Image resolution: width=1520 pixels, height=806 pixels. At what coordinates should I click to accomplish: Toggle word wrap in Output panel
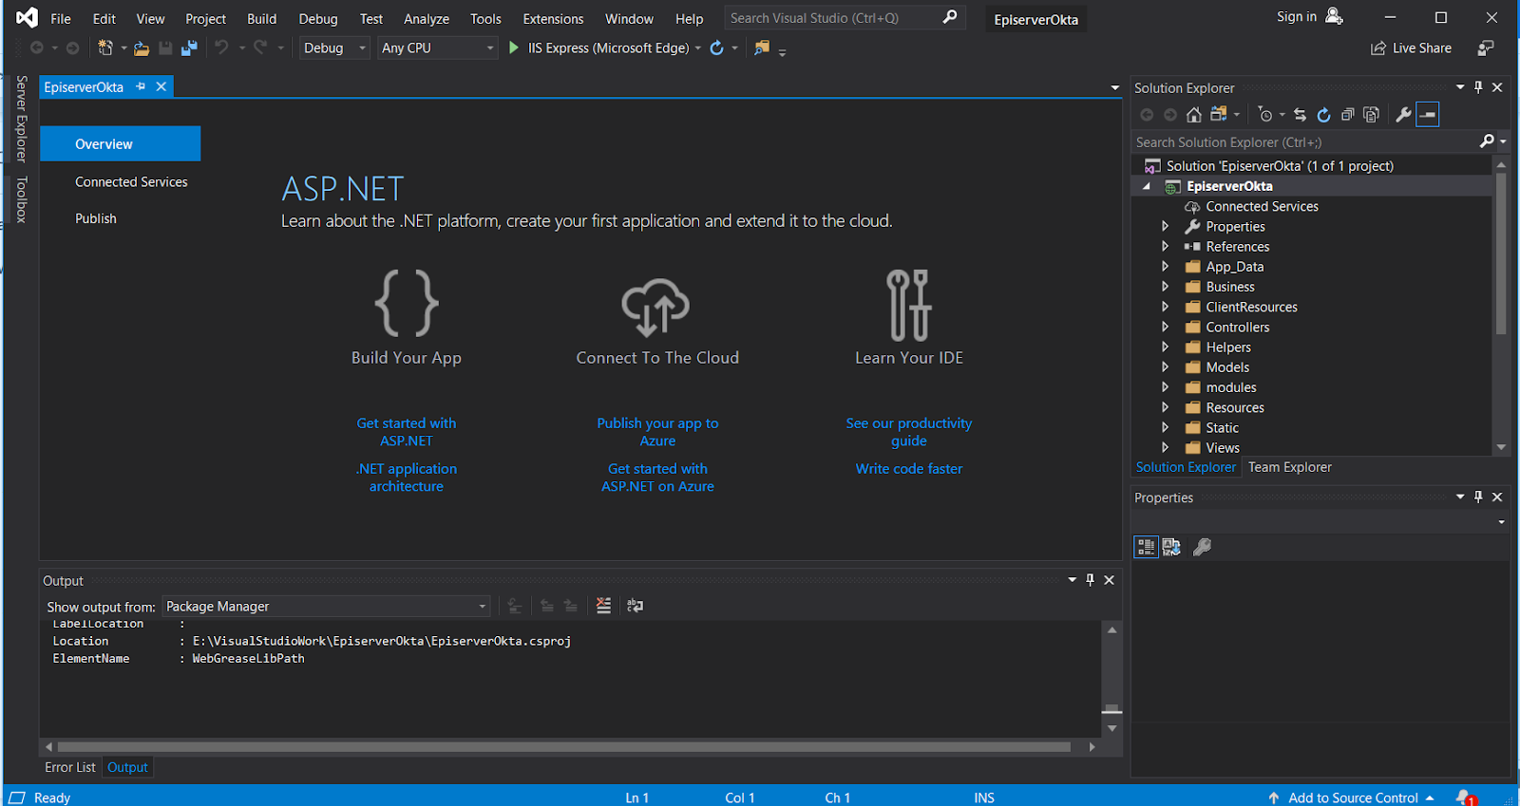(x=636, y=606)
